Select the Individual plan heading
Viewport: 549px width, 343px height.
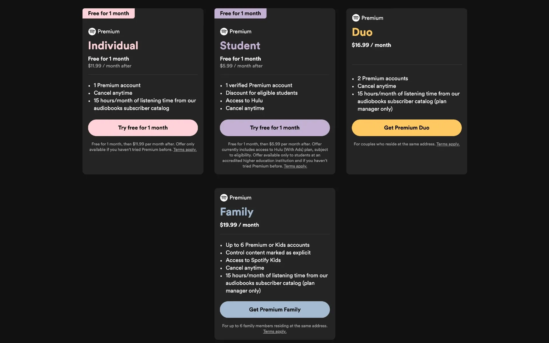(113, 45)
